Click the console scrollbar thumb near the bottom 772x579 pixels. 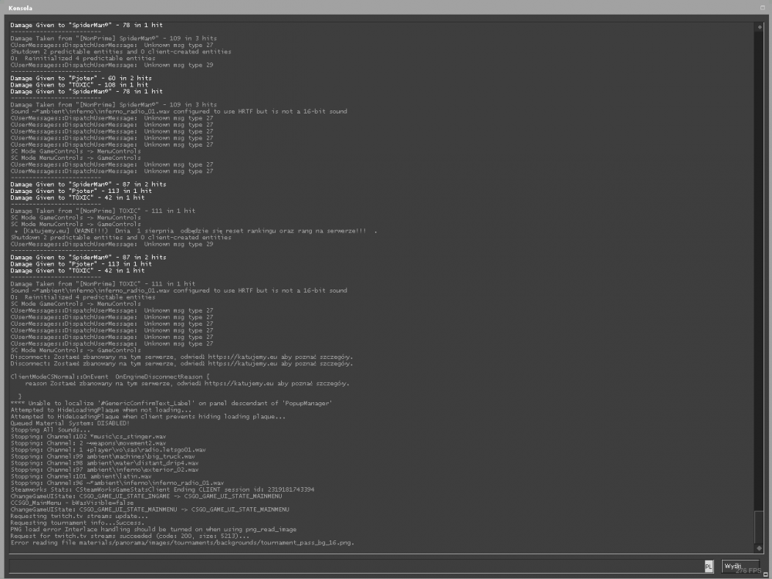(759, 527)
